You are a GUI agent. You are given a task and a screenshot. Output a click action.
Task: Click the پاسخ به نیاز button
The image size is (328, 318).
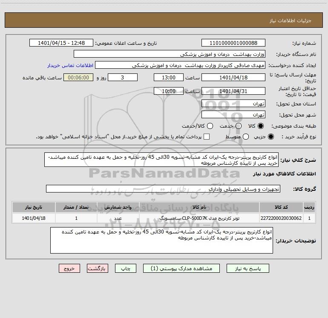pos(247,268)
